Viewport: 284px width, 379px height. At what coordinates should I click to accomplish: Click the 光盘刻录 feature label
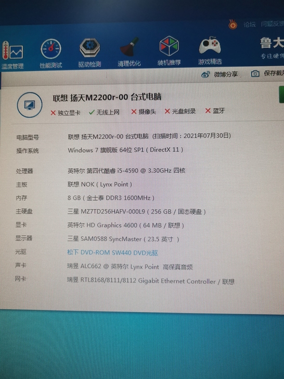point(184,111)
